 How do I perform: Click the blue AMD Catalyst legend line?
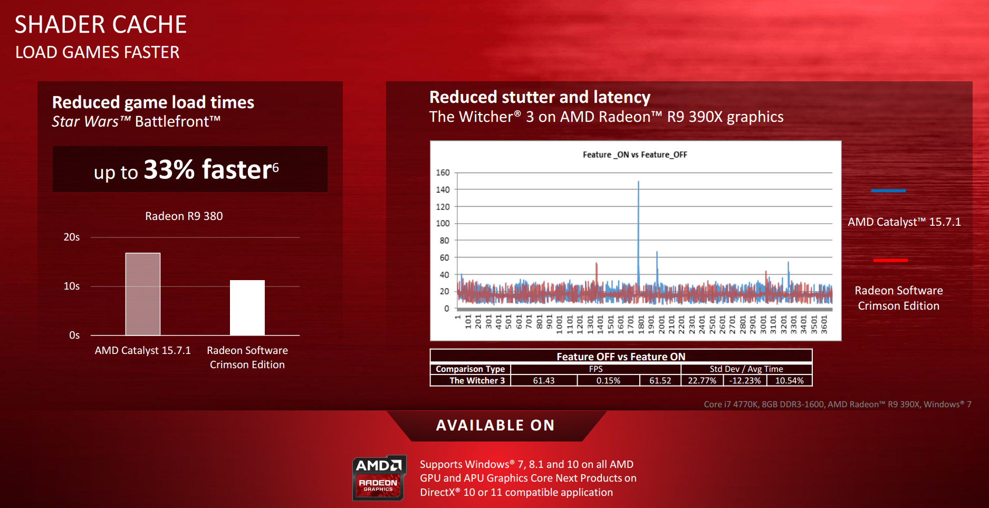[x=888, y=190]
